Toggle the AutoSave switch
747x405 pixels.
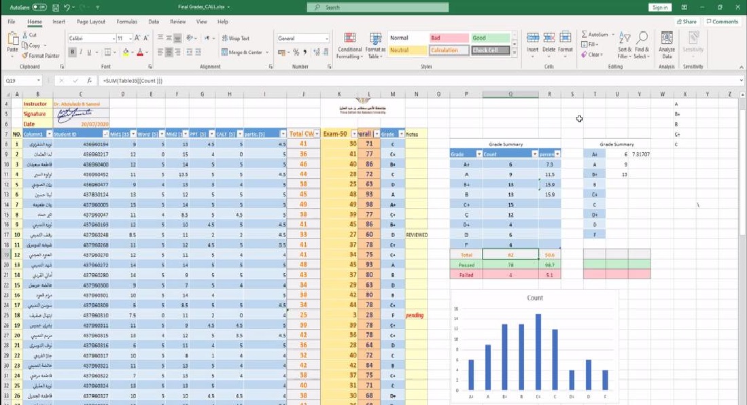pyautogui.click(x=39, y=7)
